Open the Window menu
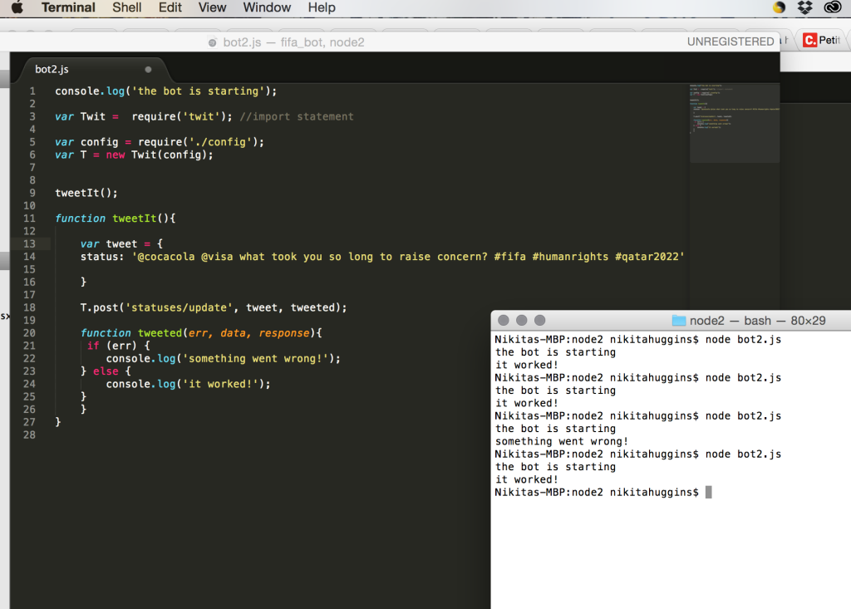The image size is (851, 609). [x=267, y=7]
